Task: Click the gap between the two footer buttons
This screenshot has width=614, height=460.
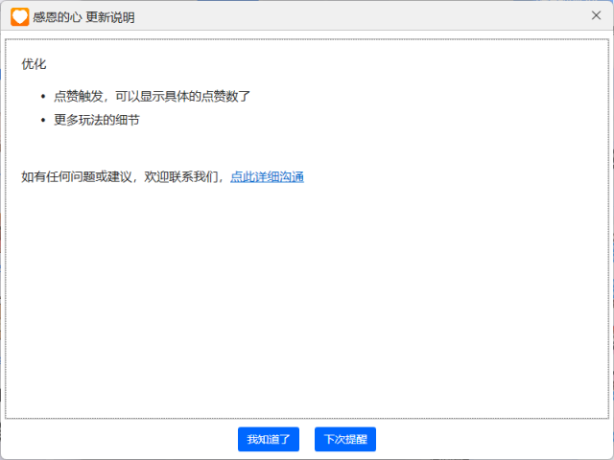Action: point(307,440)
